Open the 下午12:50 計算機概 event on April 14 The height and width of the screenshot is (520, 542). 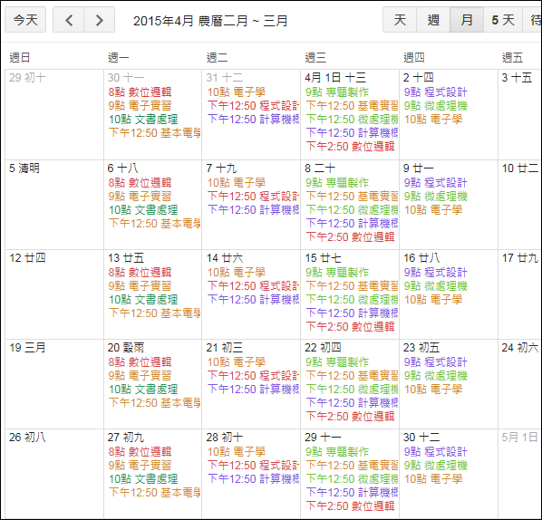click(x=253, y=300)
